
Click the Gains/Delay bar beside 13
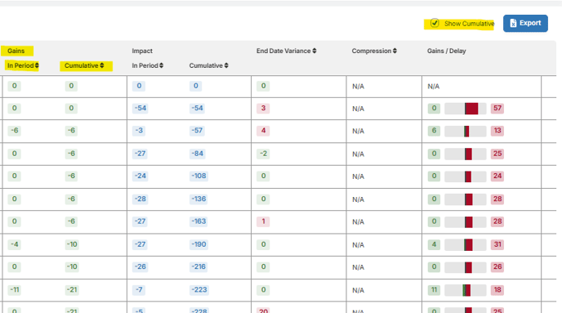466,132
